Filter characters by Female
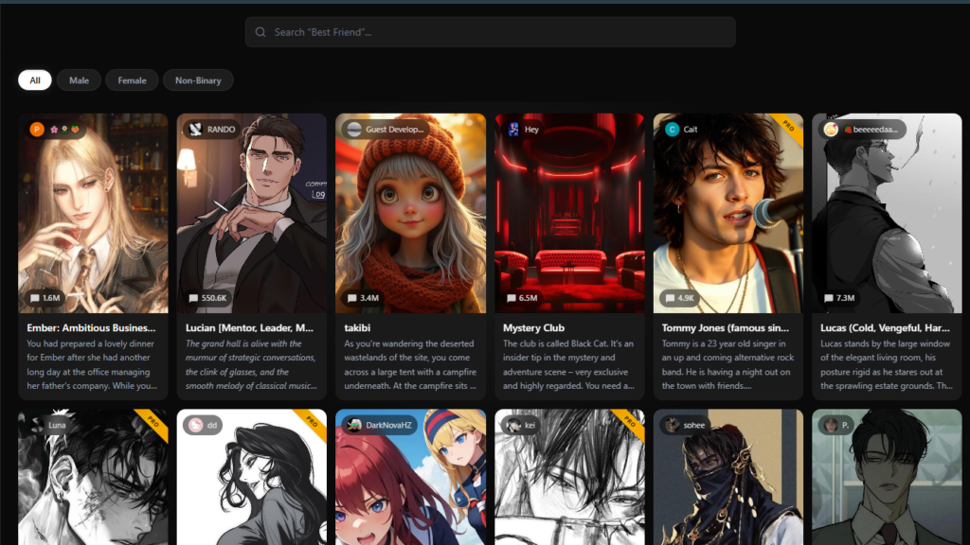 point(132,80)
